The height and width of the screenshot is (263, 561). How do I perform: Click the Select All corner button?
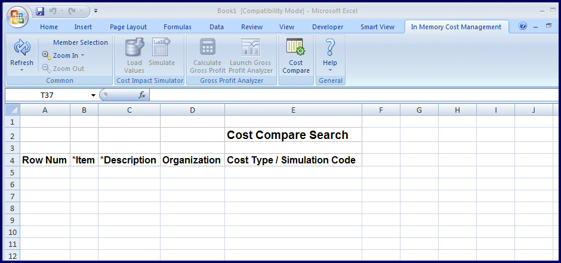13,110
